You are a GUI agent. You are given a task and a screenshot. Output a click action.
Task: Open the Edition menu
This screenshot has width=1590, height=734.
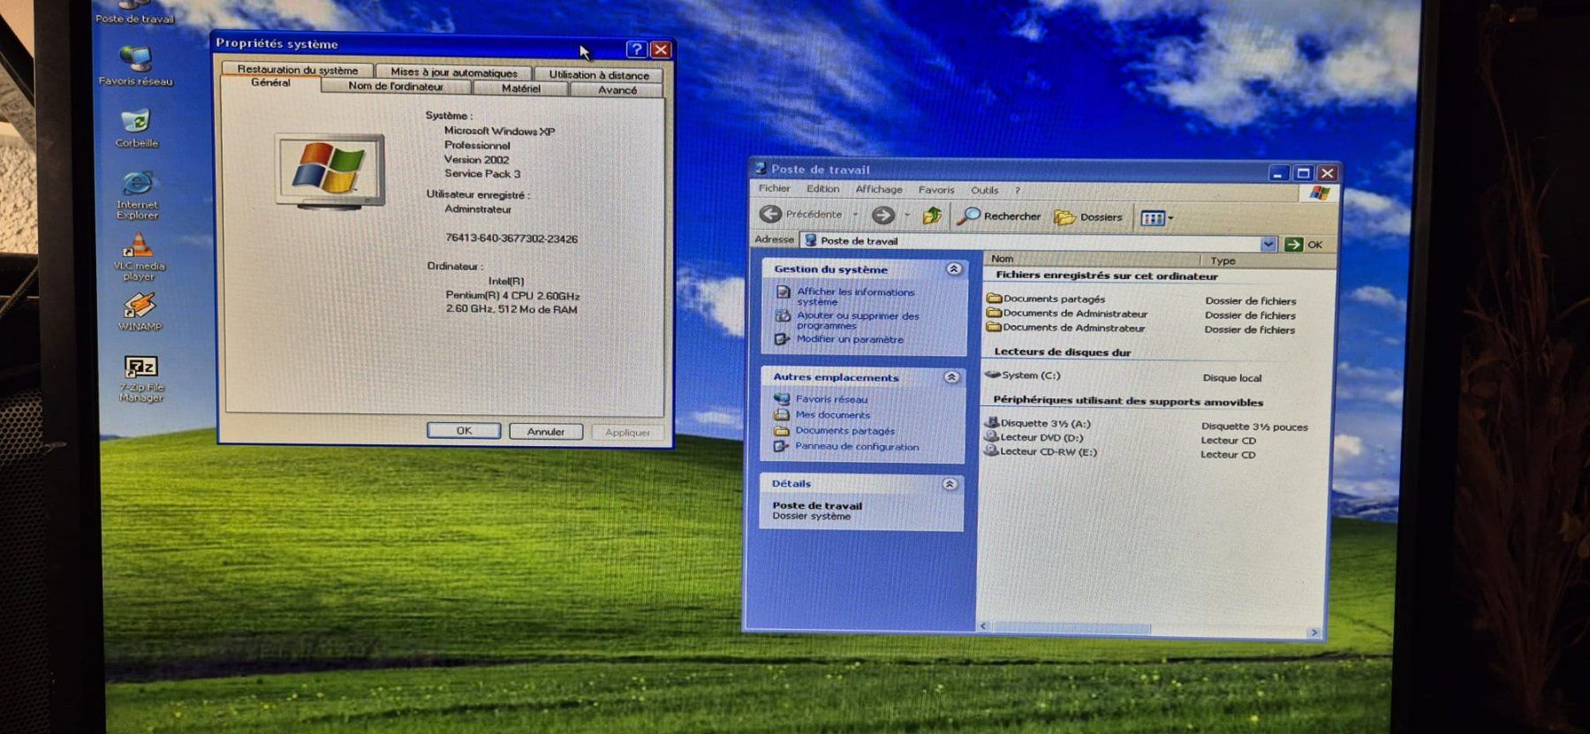(x=822, y=189)
